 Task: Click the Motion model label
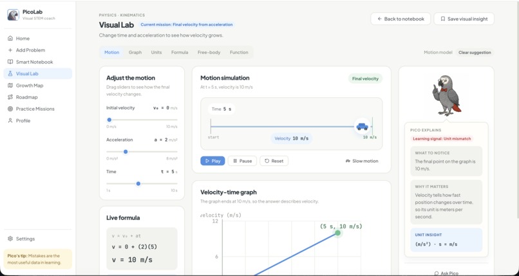(x=438, y=52)
